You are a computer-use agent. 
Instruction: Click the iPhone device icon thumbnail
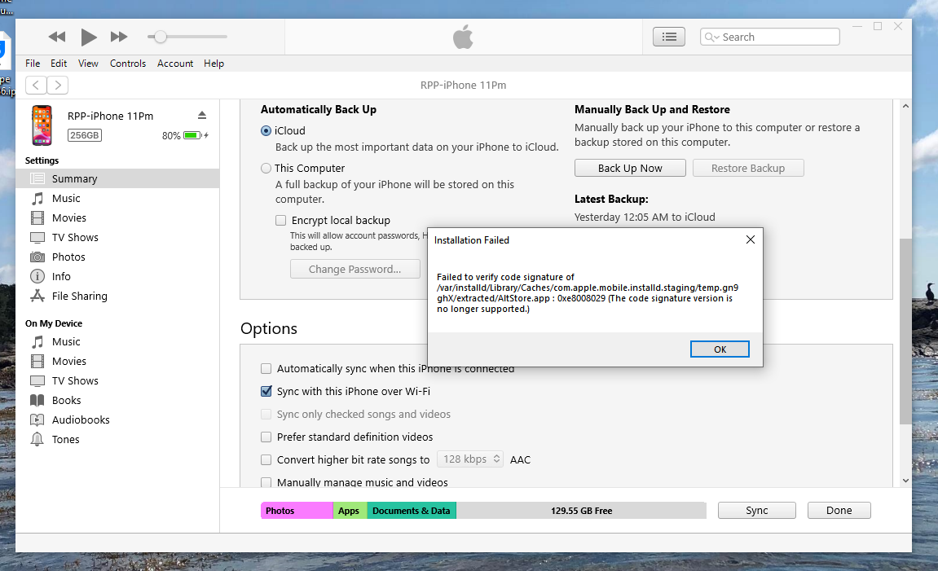[42, 125]
